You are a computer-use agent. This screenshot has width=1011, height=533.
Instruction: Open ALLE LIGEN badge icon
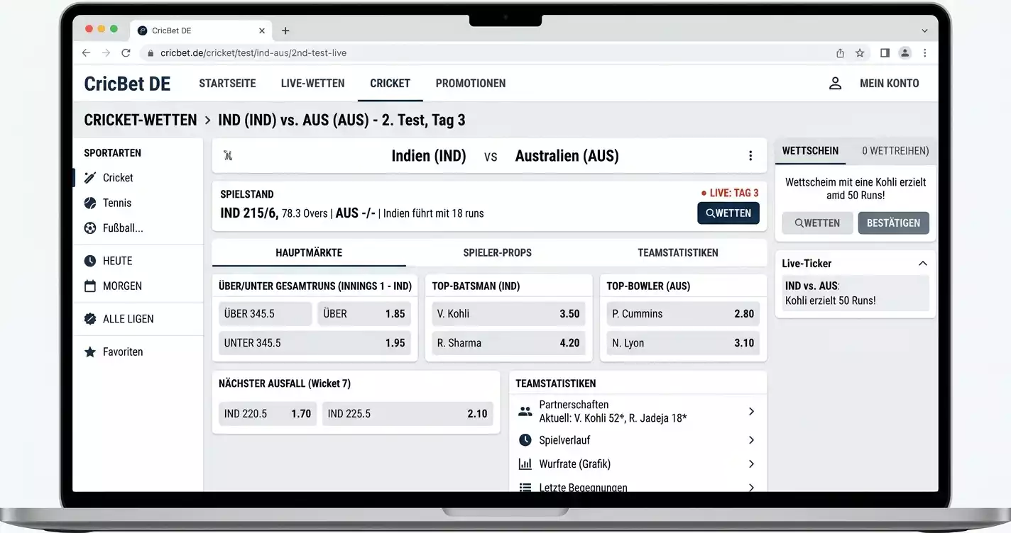tap(90, 319)
